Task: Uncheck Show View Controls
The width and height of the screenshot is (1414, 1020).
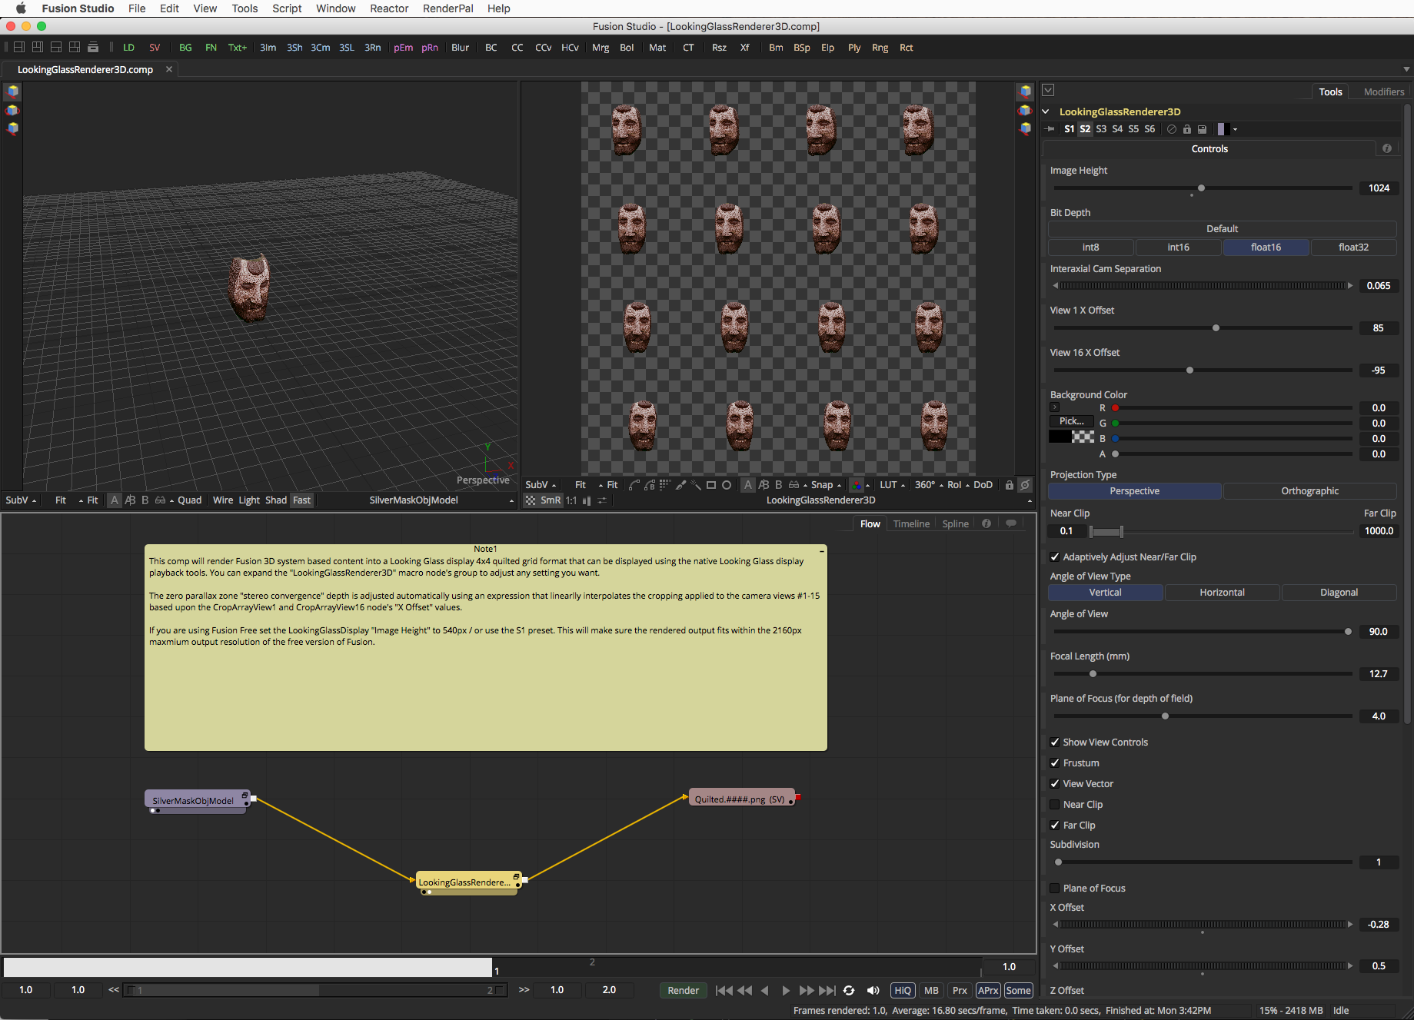Action: point(1055,742)
